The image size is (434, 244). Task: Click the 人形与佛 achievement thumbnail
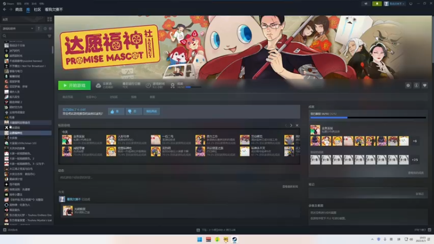pyautogui.click(x=111, y=140)
